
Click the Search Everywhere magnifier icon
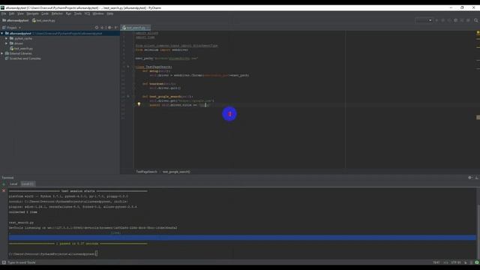click(476, 20)
